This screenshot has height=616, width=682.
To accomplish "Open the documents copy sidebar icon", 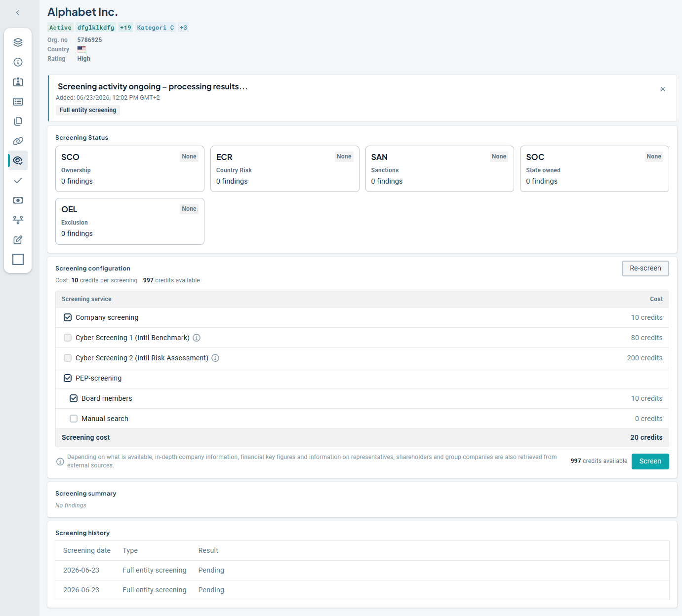I will pos(18,121).
